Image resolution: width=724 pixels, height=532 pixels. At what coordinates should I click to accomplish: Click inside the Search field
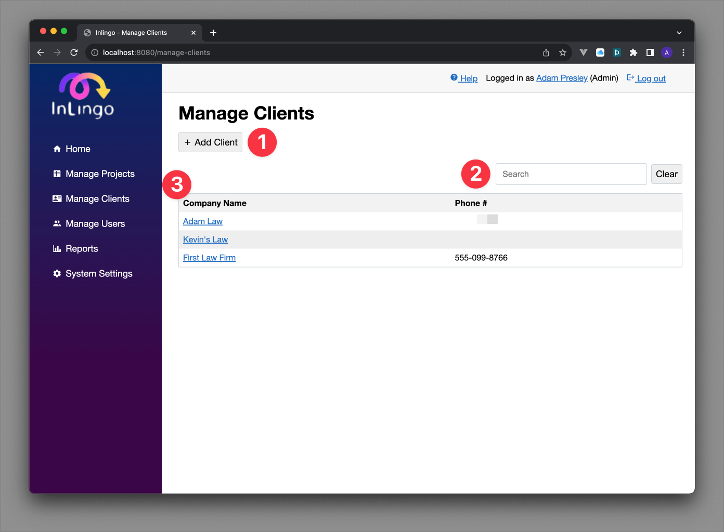click(571, 174)
